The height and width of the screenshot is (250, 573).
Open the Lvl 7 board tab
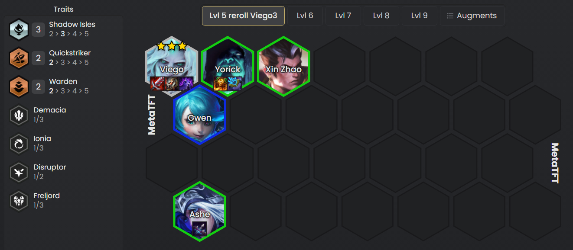click(343, 16)
